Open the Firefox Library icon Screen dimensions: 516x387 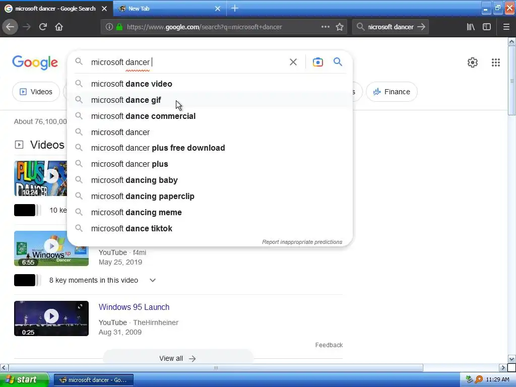click(471, 27)
